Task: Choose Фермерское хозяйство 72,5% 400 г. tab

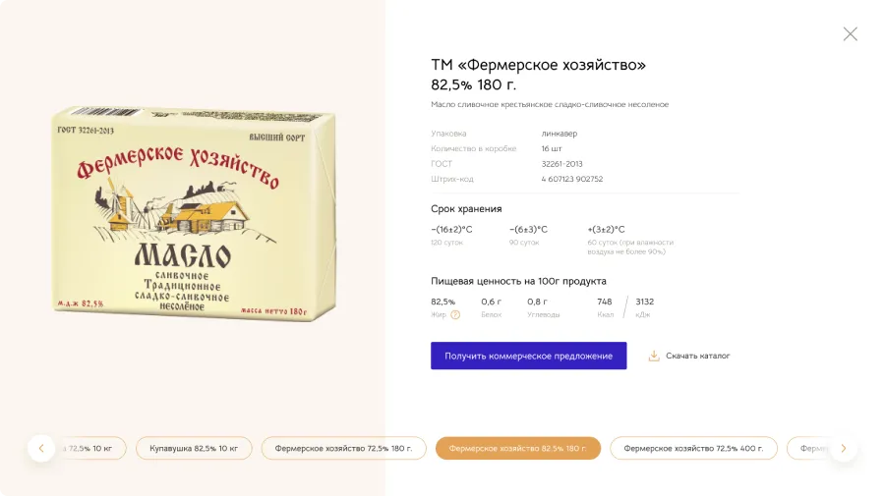Action: click(693, 448)
